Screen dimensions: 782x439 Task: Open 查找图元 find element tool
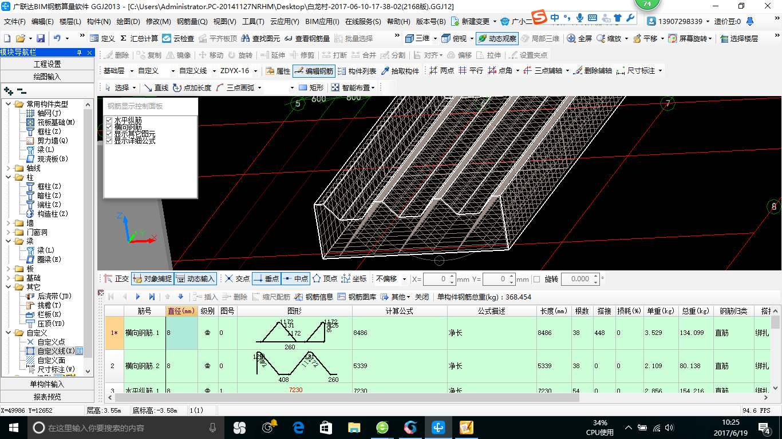pyautogui.click(x=260, y=38)
